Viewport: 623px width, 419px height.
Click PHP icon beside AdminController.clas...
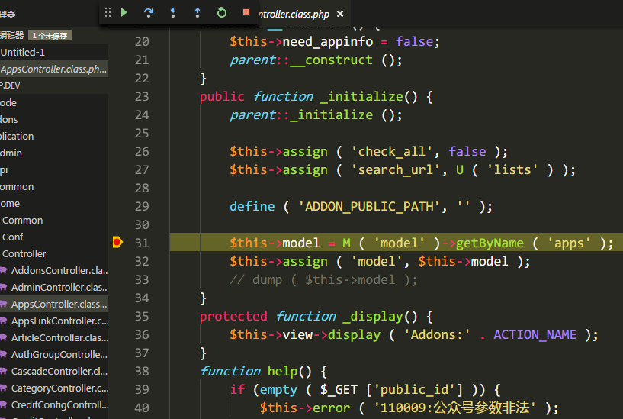pos(3,288)
